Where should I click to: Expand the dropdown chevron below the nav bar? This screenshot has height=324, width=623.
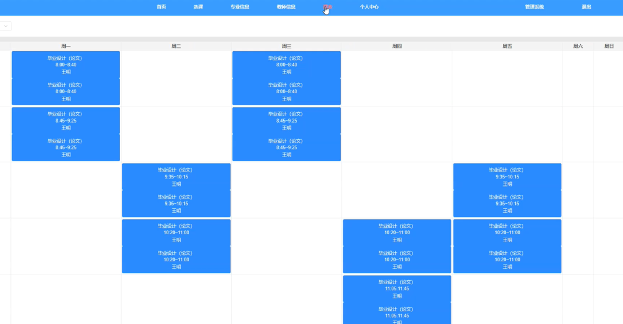point(6,26)
